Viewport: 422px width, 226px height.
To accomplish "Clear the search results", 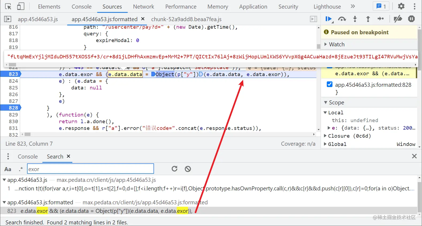I will click(x=188, y=169).
